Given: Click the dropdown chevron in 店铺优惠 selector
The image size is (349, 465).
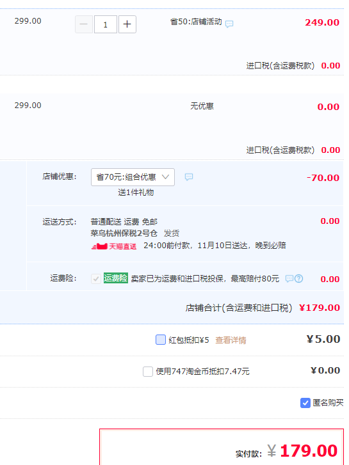Looking at the screenshot, I should [165, 177].
